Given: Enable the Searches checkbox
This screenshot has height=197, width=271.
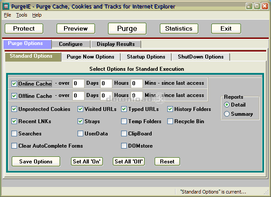Looking at the screenshot, I should point(14,134).
